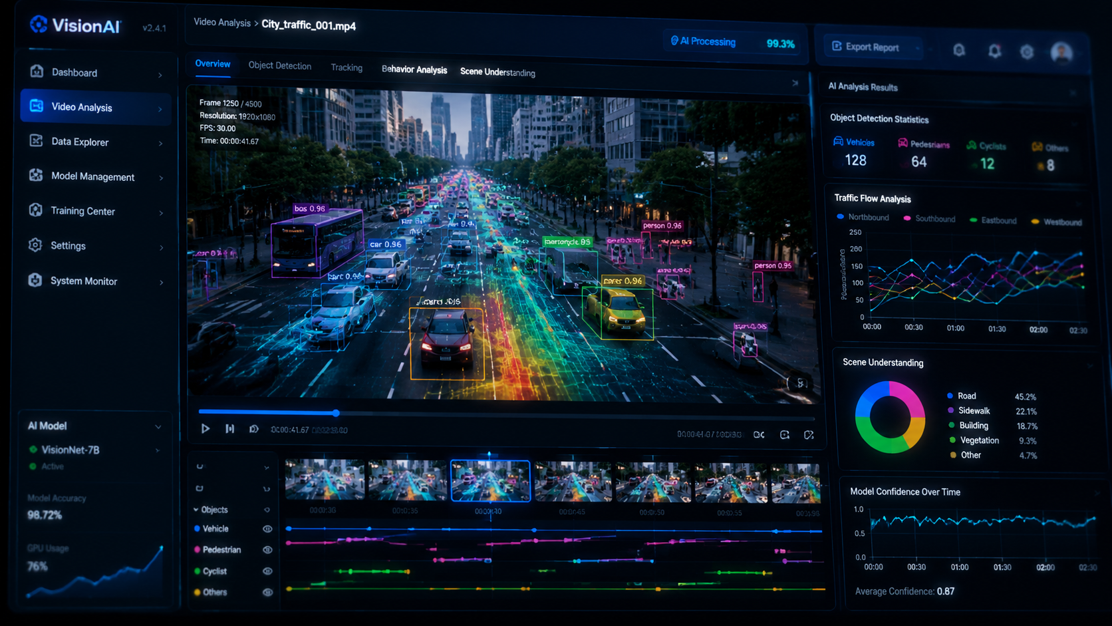Click the Vehicles car icon in statistics
This screenshot has width=1112, height=626.
[x=838, y=142]
